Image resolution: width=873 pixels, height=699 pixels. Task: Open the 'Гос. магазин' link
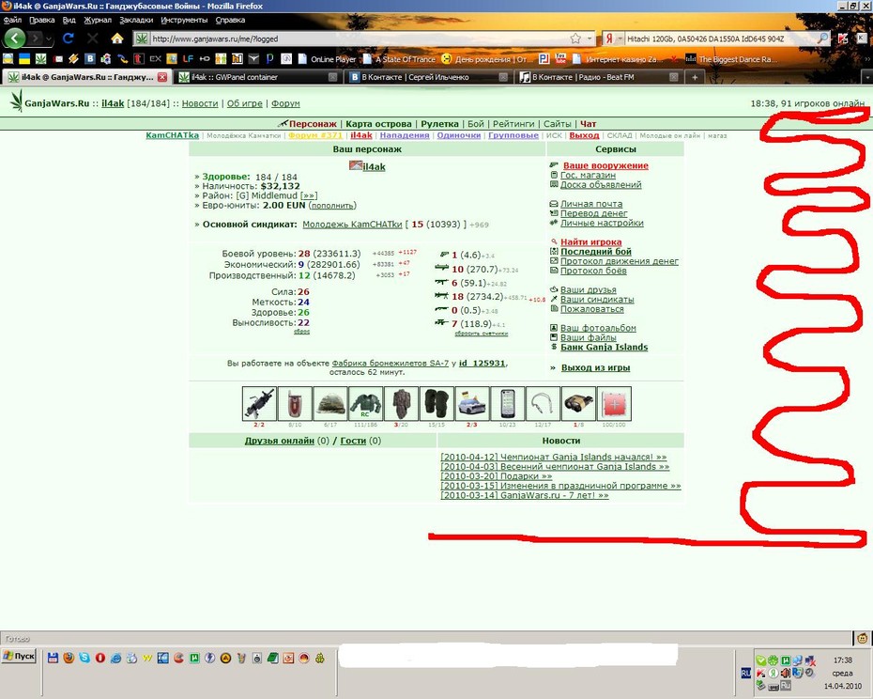pos(588,175)
